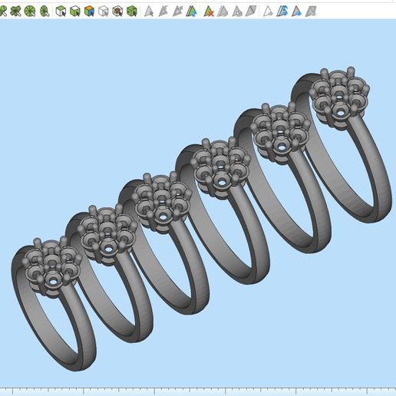Click the stacked green-blue-purple triangles icon
Image resolution: width=396 pixels, height=396 pixels.
(191, 12)
